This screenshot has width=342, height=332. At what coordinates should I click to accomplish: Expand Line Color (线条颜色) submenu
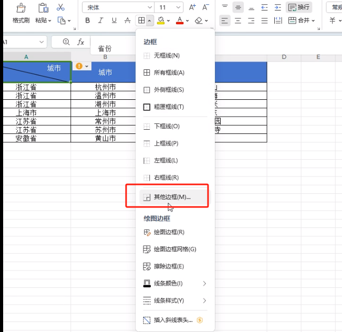[175, 283]
